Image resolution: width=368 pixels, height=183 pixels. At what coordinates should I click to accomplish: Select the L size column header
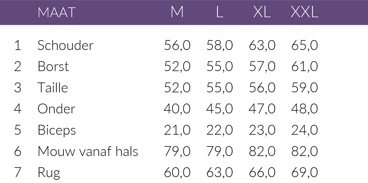click(219, 13)
